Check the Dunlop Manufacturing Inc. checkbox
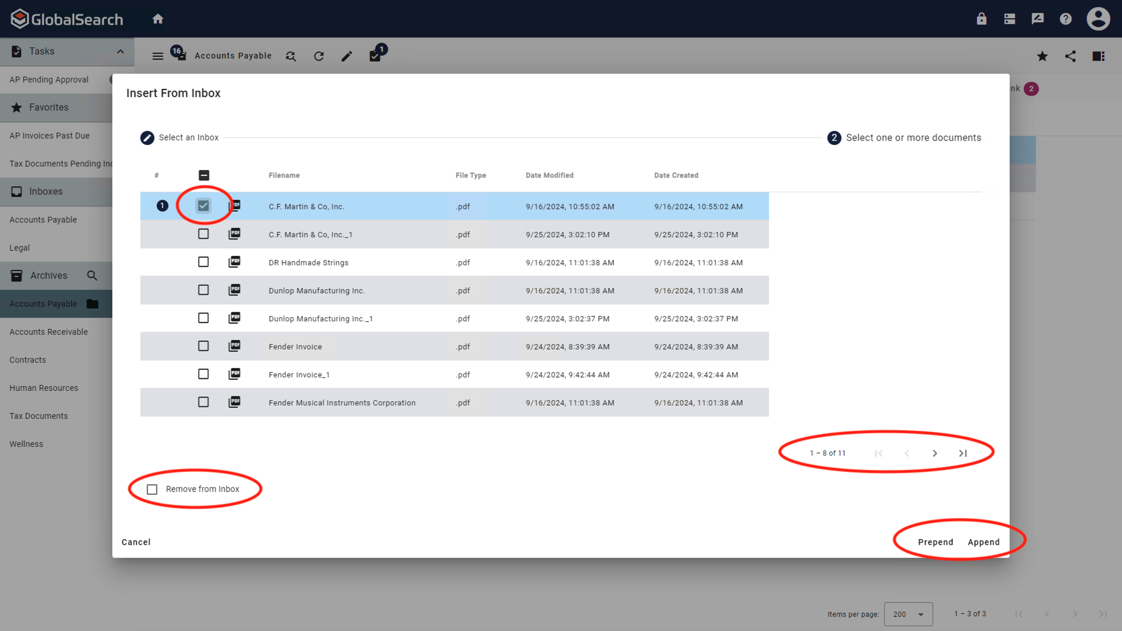This screenshot has height=631, width=1122. pos(203,290)
